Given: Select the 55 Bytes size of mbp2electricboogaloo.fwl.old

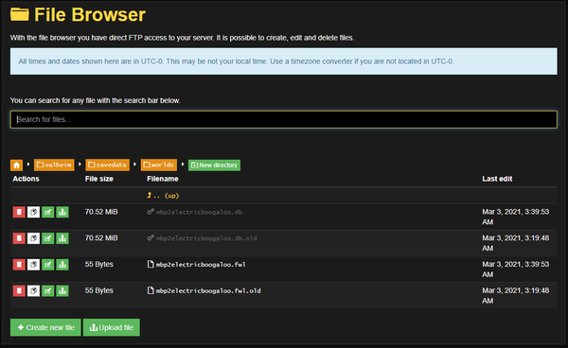Looking at the screenshot, I should coord(98,290).
